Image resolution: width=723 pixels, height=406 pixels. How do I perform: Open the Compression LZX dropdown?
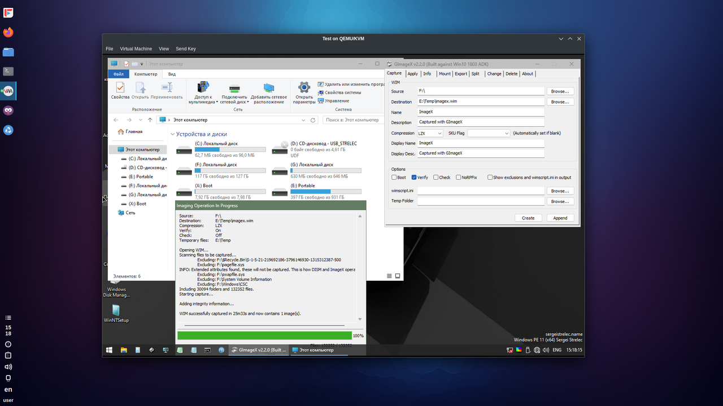click(x=430, y=133)
